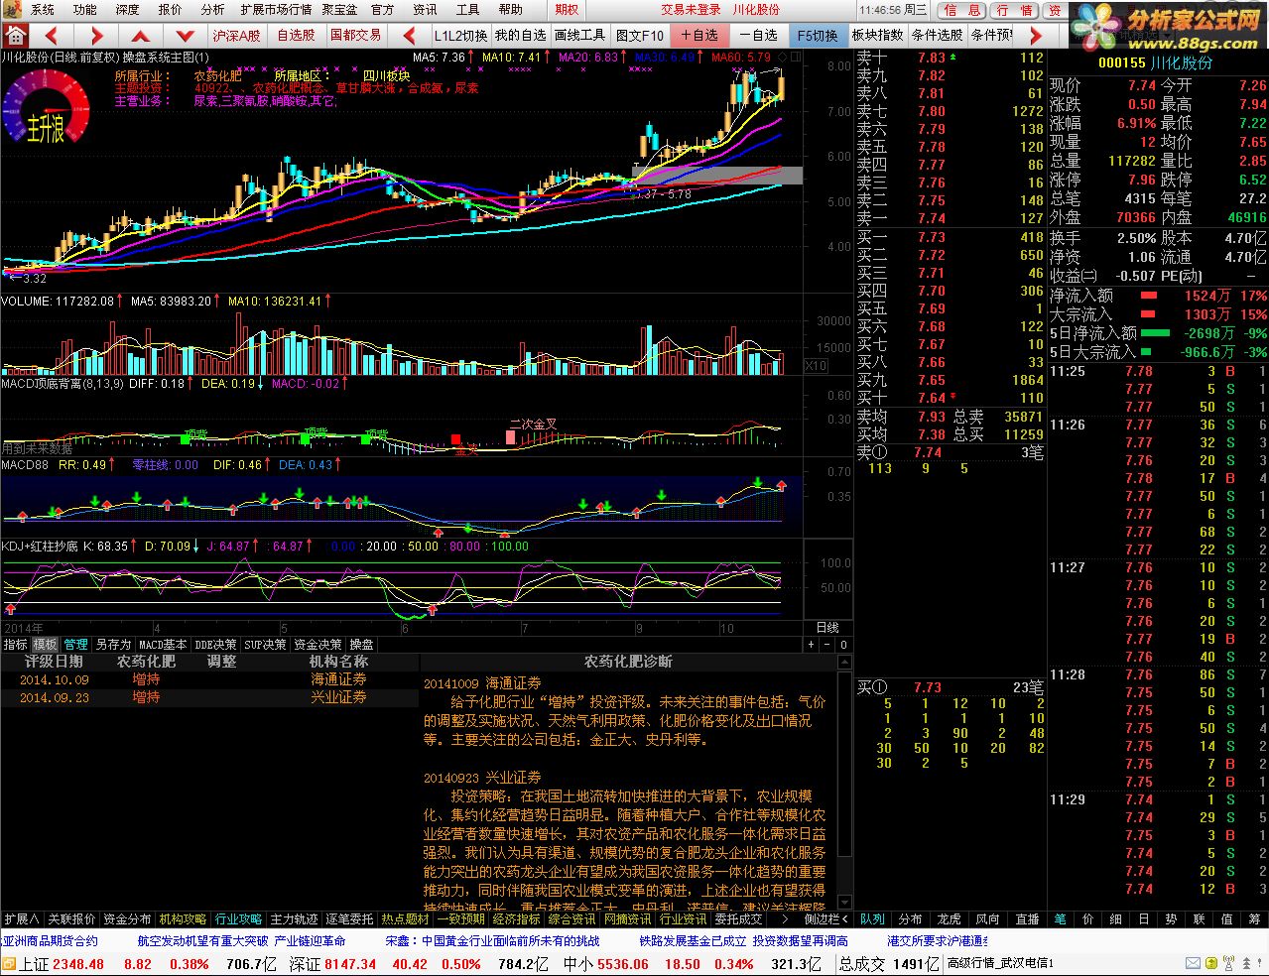Click the diagnosis text scrollbar
Image resolution: width=1269 pixels, height=976 pixels.
pos(844,782)
